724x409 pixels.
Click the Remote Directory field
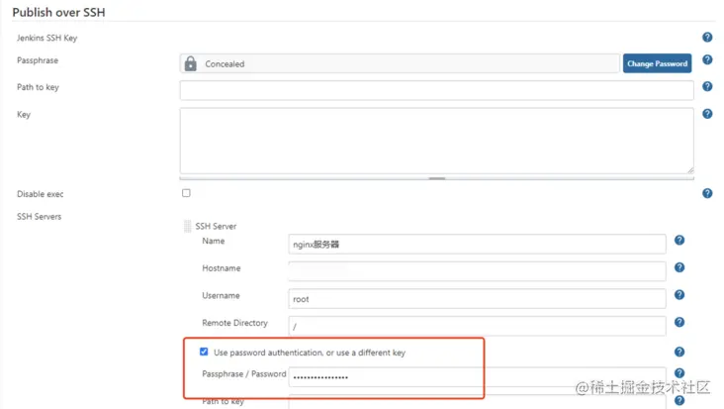[x=477, y=326]
